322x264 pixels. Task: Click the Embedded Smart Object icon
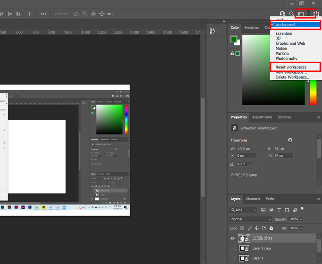tap(235, 128)
